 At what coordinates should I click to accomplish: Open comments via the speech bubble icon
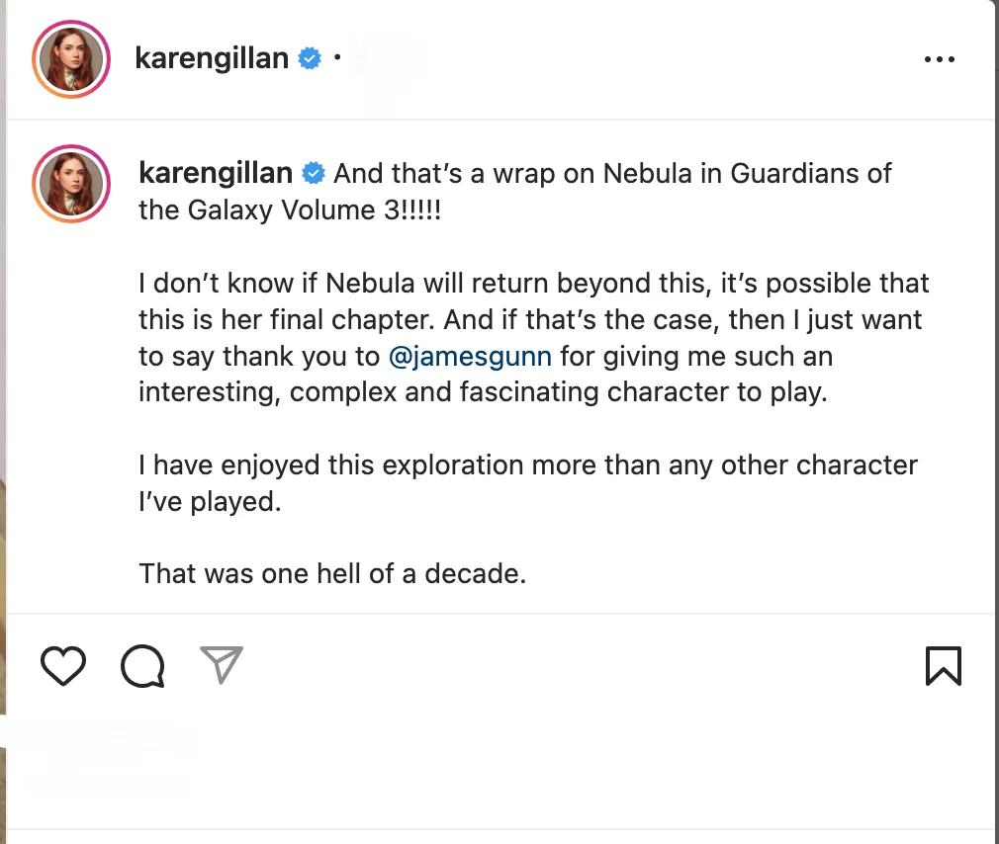[x=142, y=666]
